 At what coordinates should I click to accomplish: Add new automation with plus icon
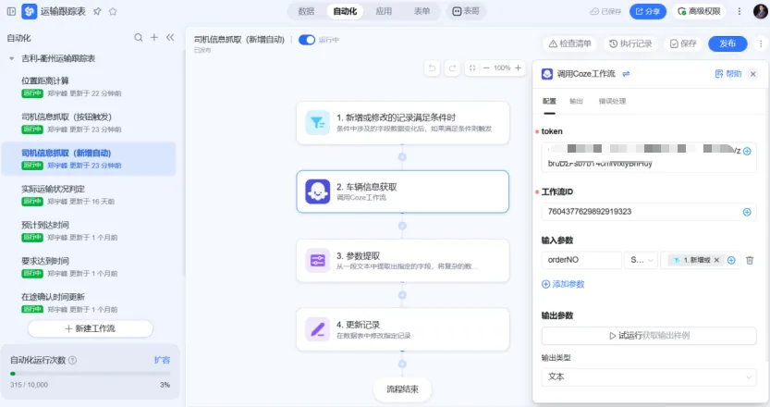click(154, 37)
